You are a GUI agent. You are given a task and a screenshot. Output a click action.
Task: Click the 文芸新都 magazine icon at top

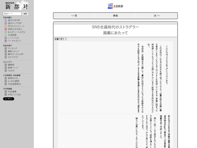tap(110, 6)
